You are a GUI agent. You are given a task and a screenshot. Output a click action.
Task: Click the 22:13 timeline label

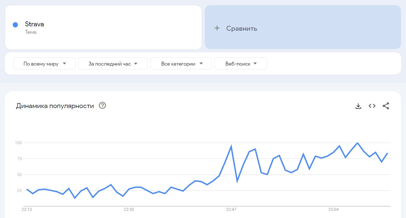[27, 209]
